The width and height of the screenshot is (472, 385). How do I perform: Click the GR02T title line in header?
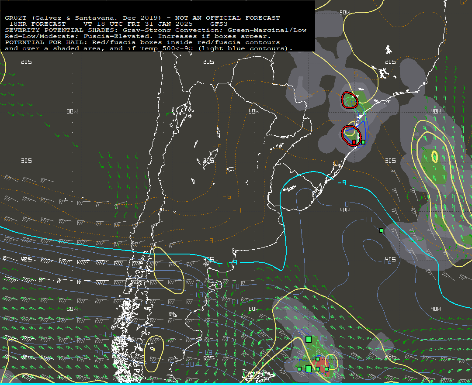tap(142, 18)
